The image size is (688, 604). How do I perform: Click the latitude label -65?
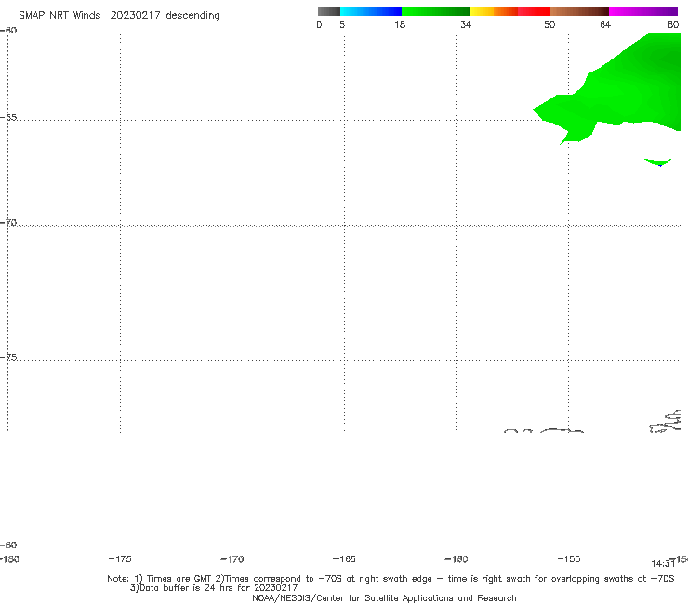tap(8, 118)
